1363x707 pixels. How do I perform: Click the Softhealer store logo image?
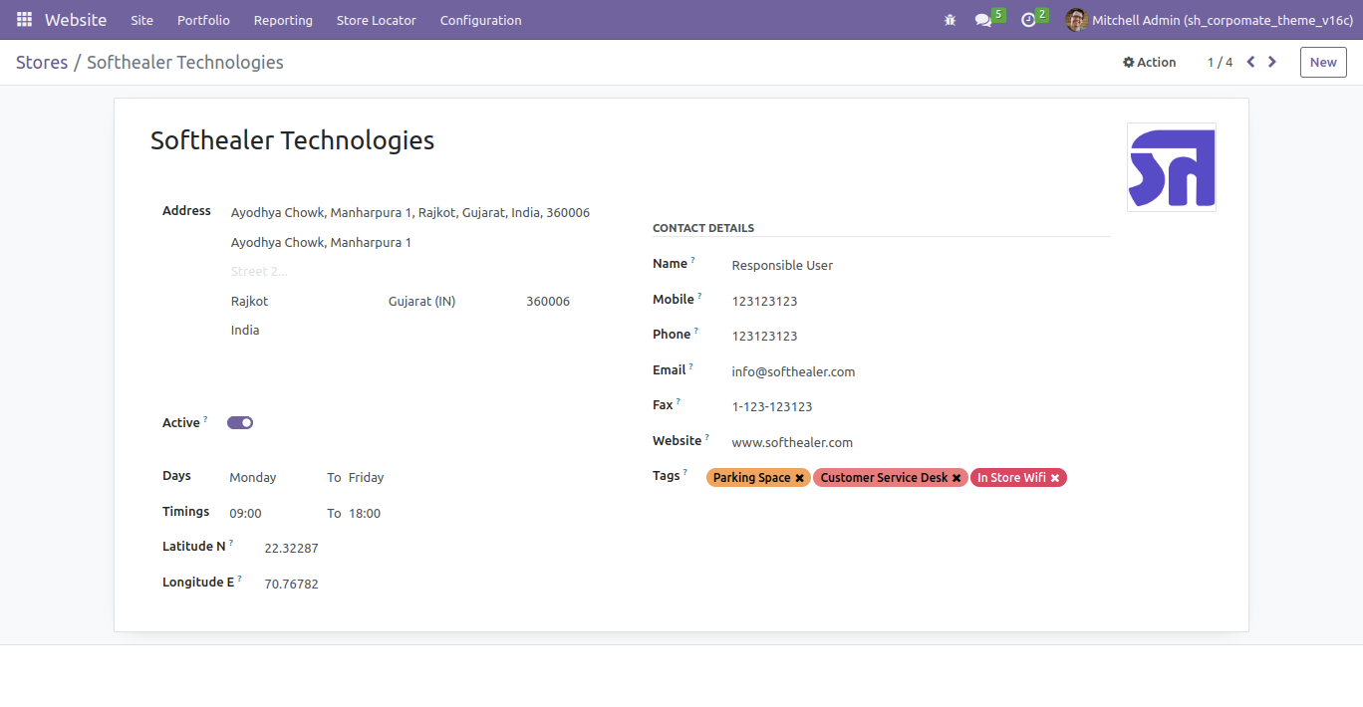pos(1171,167)
